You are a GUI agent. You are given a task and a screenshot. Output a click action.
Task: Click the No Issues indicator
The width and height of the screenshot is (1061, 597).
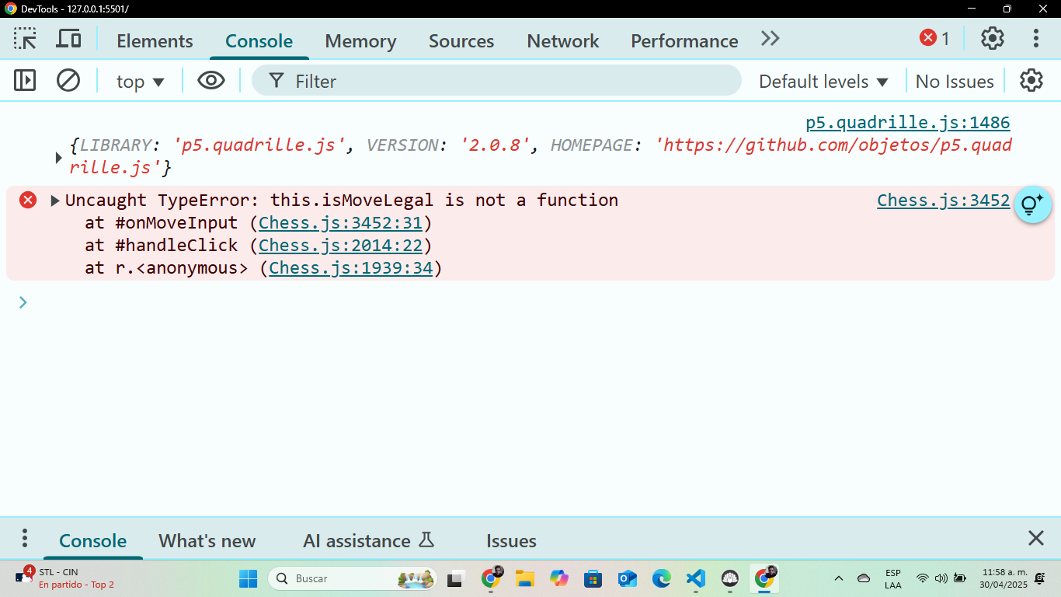[955, 81]
